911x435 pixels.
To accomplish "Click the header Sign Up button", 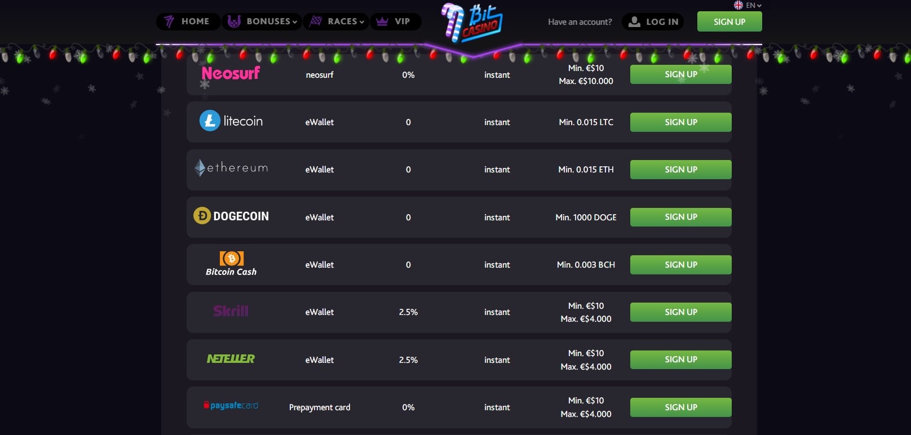I will (729, 21).
